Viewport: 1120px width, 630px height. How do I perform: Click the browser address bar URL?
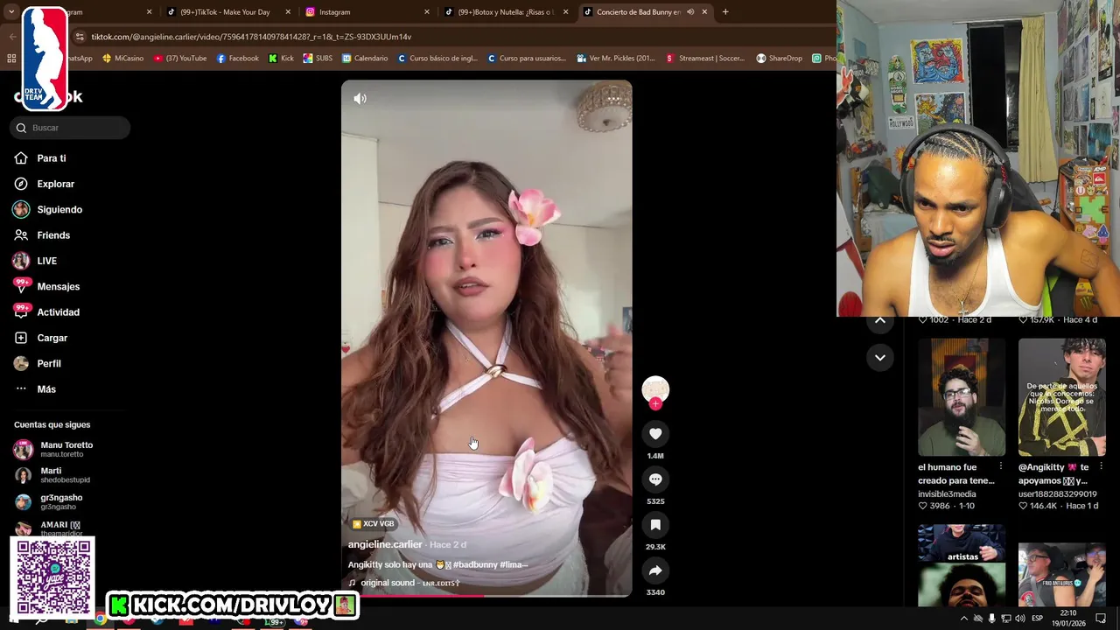coord(251,37)
